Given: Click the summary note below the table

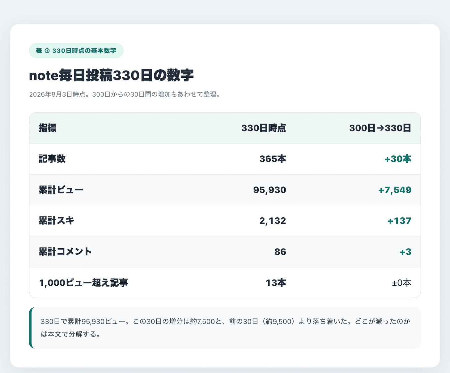Looking at the screenshot, I should click(225, 328).
